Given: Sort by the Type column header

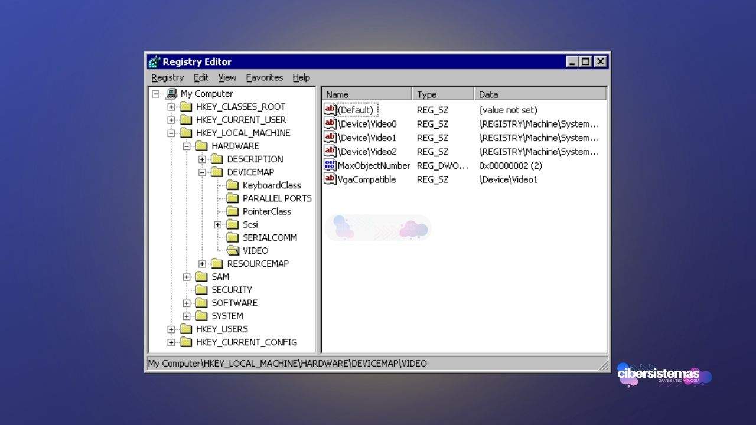Looking at the screenshot, I should click(443, 94).
